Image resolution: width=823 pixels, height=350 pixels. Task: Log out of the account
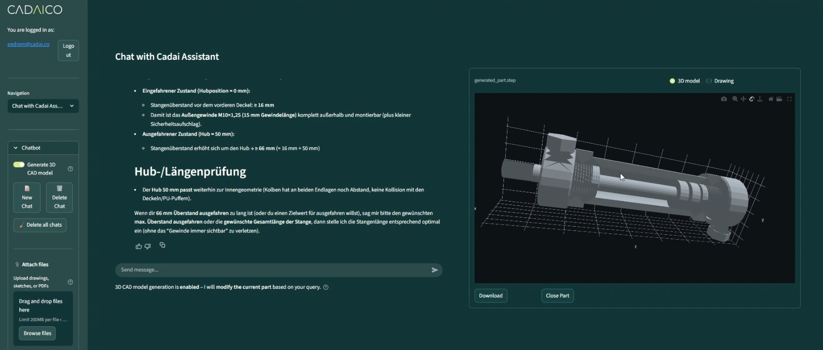[68, 51]
